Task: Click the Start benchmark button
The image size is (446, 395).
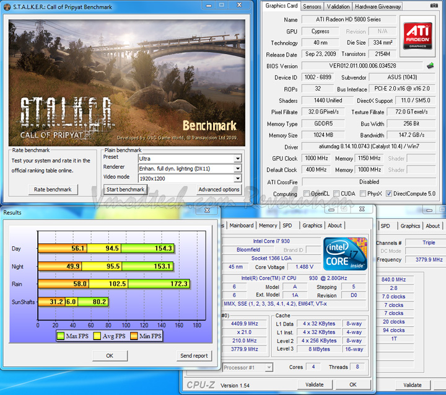Action: click(125, 189)
